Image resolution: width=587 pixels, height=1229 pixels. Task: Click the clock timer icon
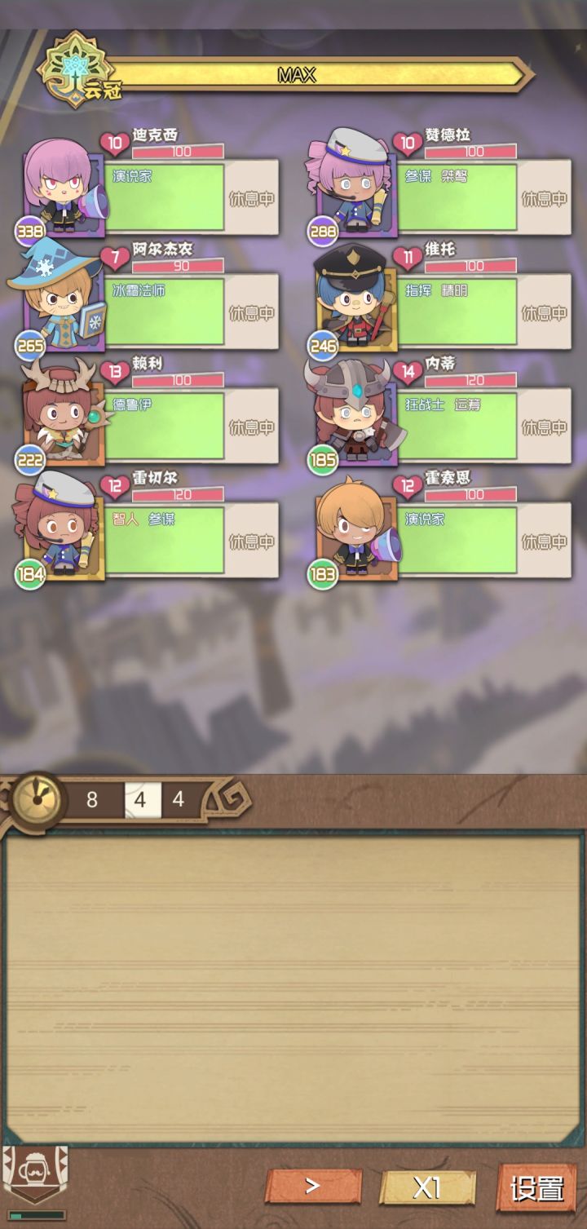coord(37,798)
